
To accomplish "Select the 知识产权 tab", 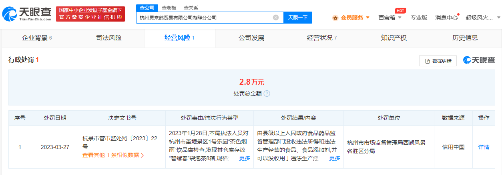I will [x=394, y=38].
